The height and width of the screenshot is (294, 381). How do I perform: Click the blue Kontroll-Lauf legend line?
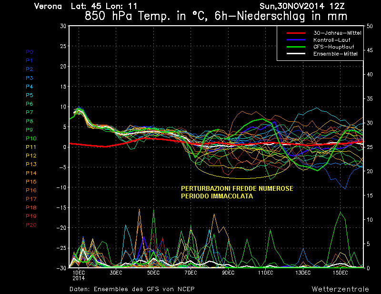(296, 40)
